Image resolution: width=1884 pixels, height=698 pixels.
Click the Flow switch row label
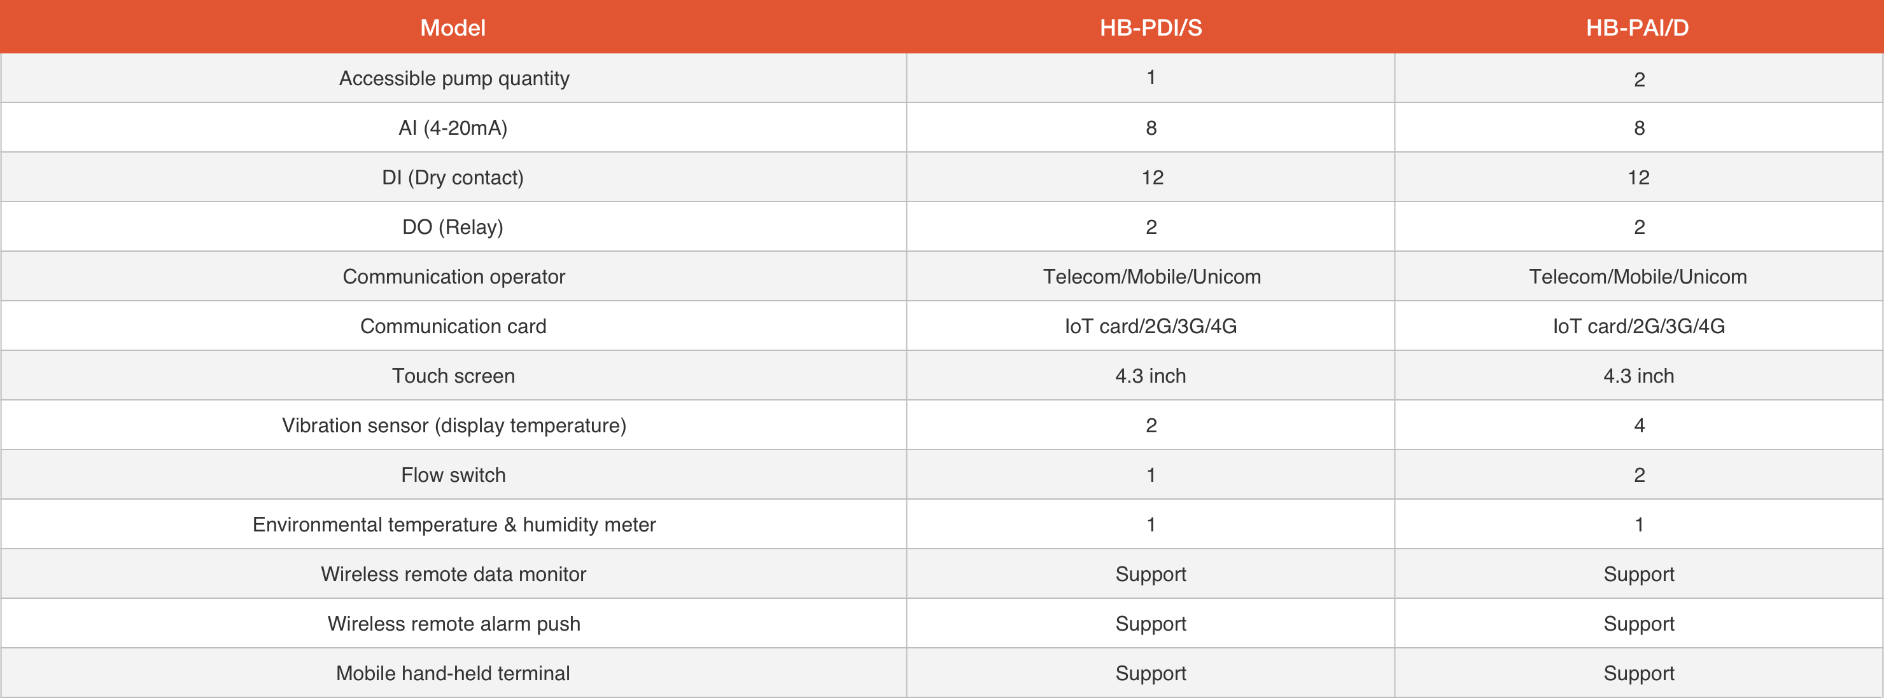click(x=453, y=476)
